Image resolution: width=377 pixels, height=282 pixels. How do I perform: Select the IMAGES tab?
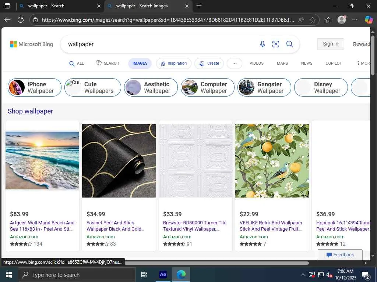click(140, 63)
